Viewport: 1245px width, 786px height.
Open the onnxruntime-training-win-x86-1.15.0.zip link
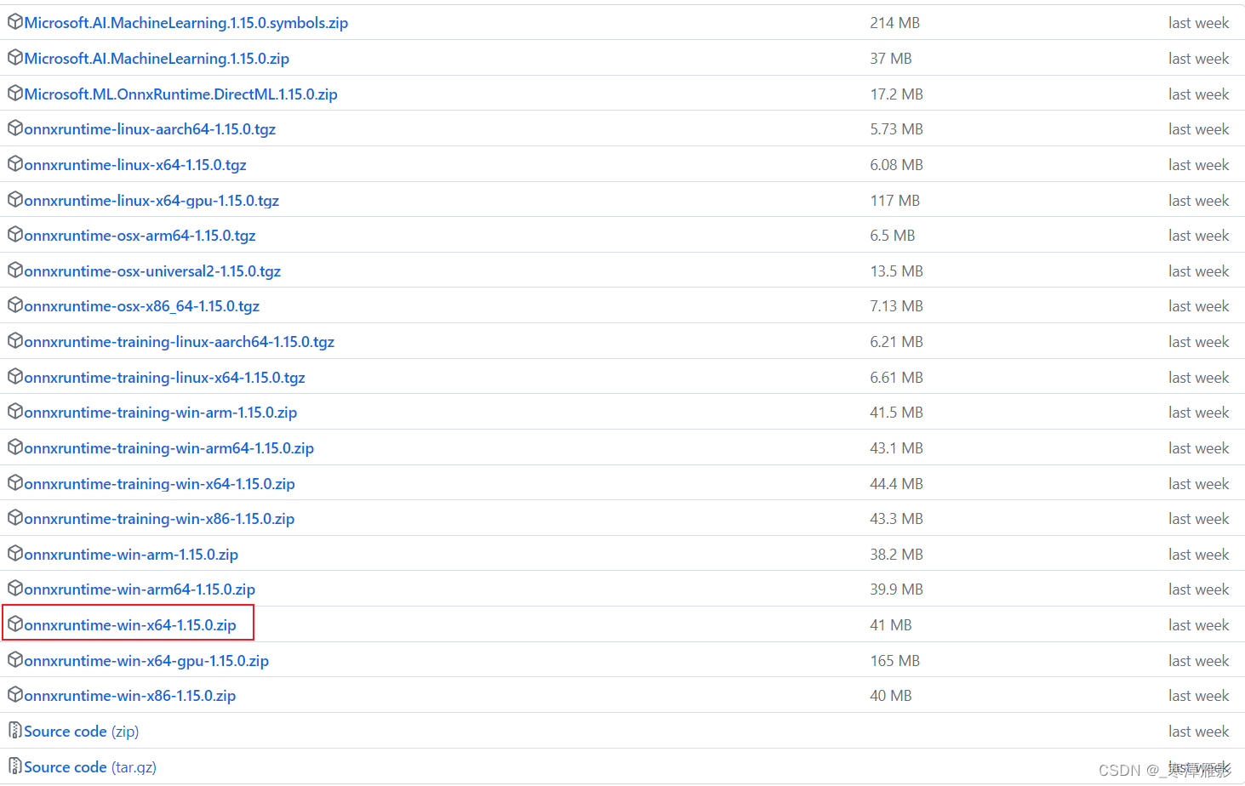pos(159,519)
